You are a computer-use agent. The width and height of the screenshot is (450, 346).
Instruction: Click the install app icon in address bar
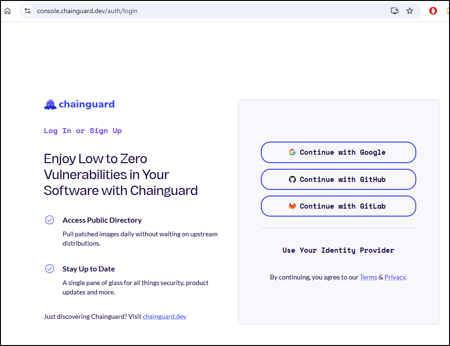(x=395, y=11)
